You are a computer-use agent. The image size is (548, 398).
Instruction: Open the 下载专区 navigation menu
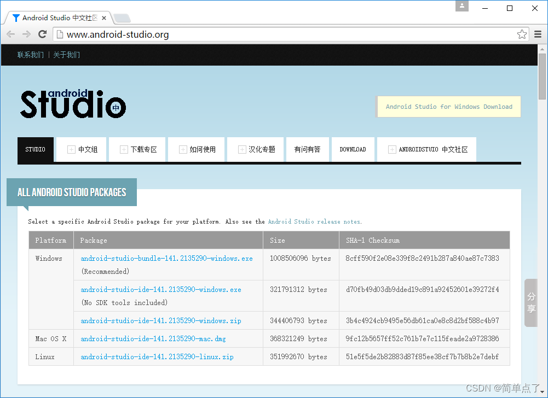pos(137,149)
